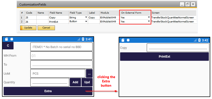This screenshot has width=212, height=99.
Task: Restore the CustomizationFields window size
Action: (x=187, y=4)
